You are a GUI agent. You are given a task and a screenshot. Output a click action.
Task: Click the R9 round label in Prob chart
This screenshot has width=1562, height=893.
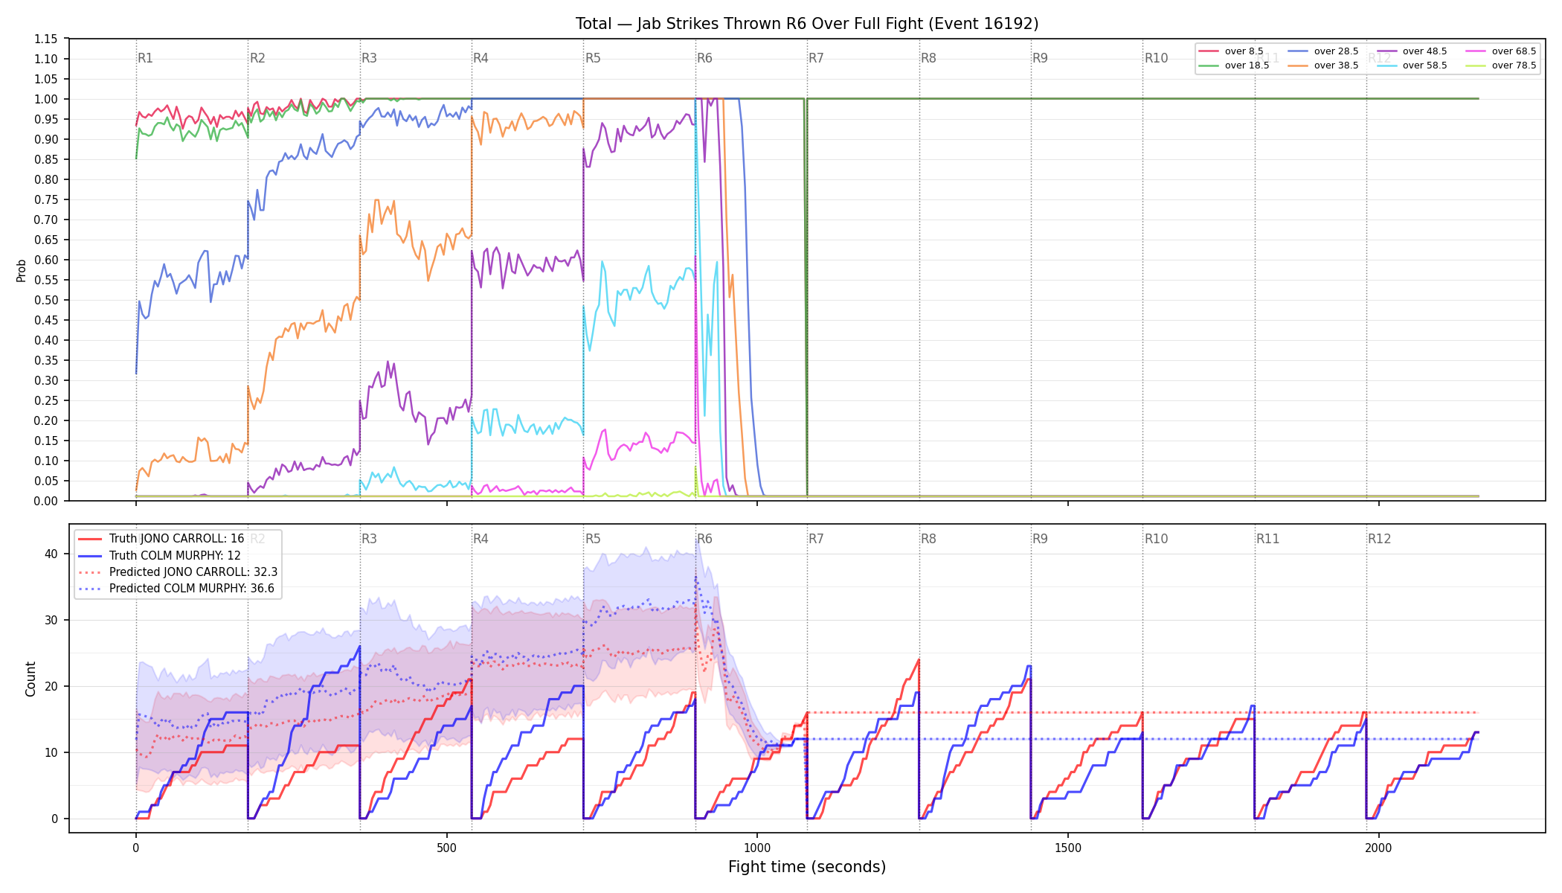pos(1040,58)
